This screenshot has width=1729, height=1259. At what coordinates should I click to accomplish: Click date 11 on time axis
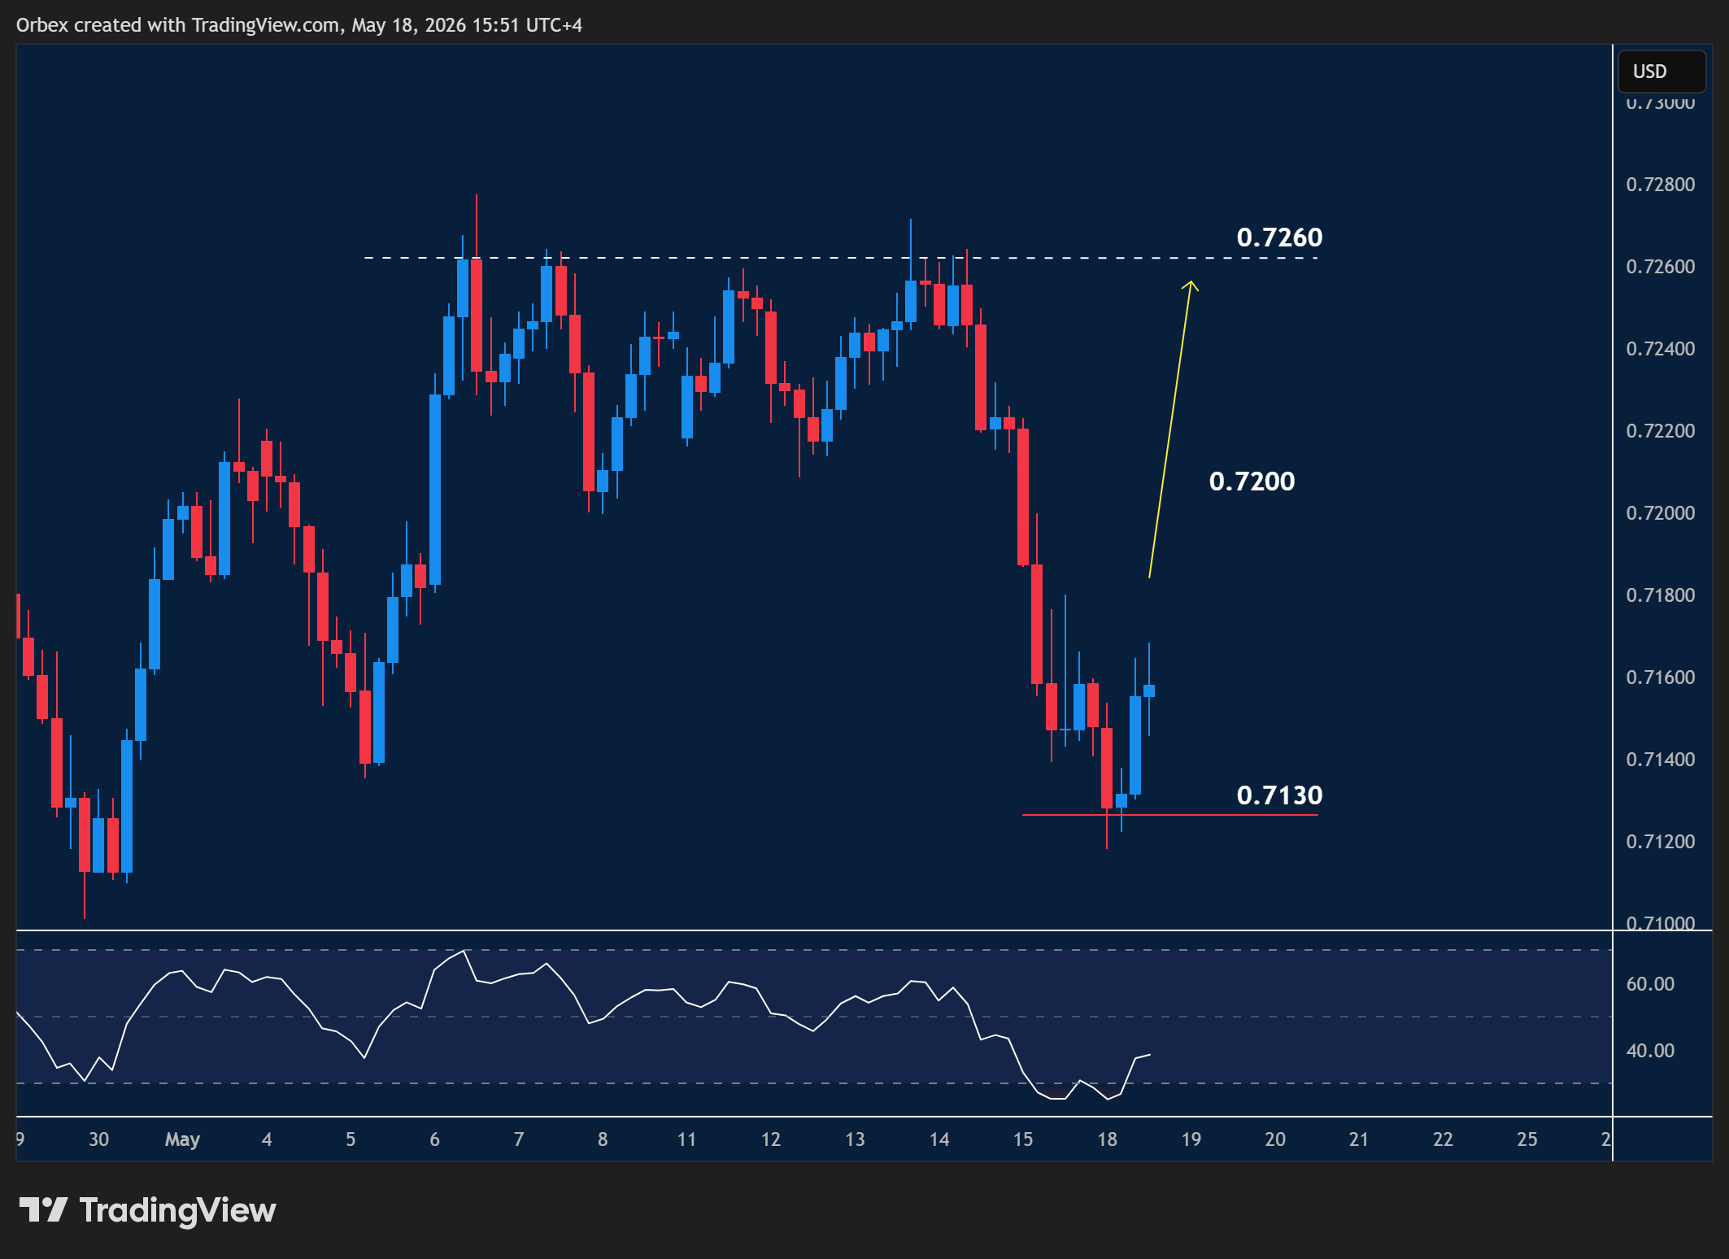click(687, 1139)
